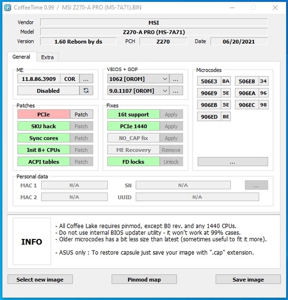Click the PCIe 1440 status label
The image size is (288, 300).
(x=133, y=126)
